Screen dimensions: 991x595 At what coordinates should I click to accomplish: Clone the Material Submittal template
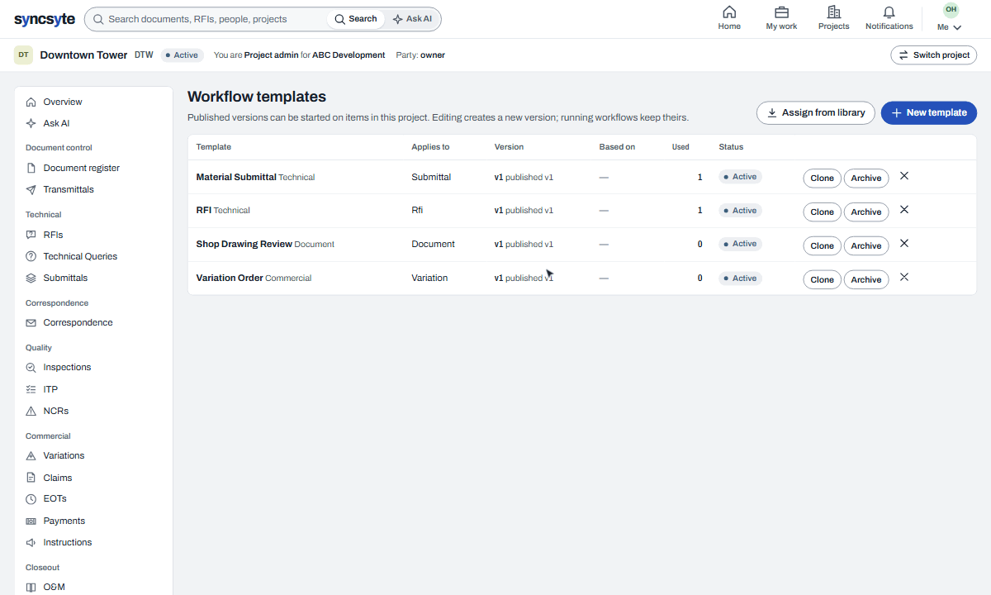tap(822, 178)
